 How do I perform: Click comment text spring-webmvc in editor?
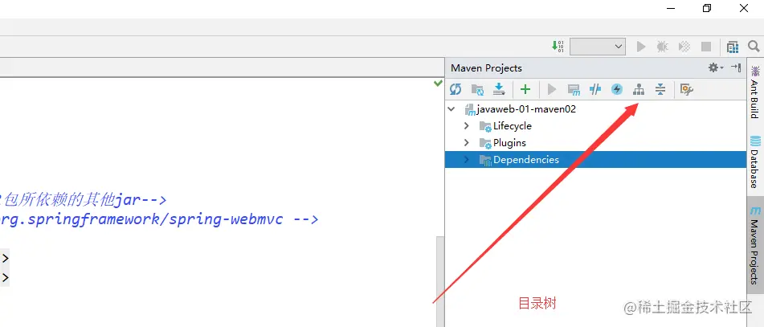pyautogui.click(x=226, y=219)
